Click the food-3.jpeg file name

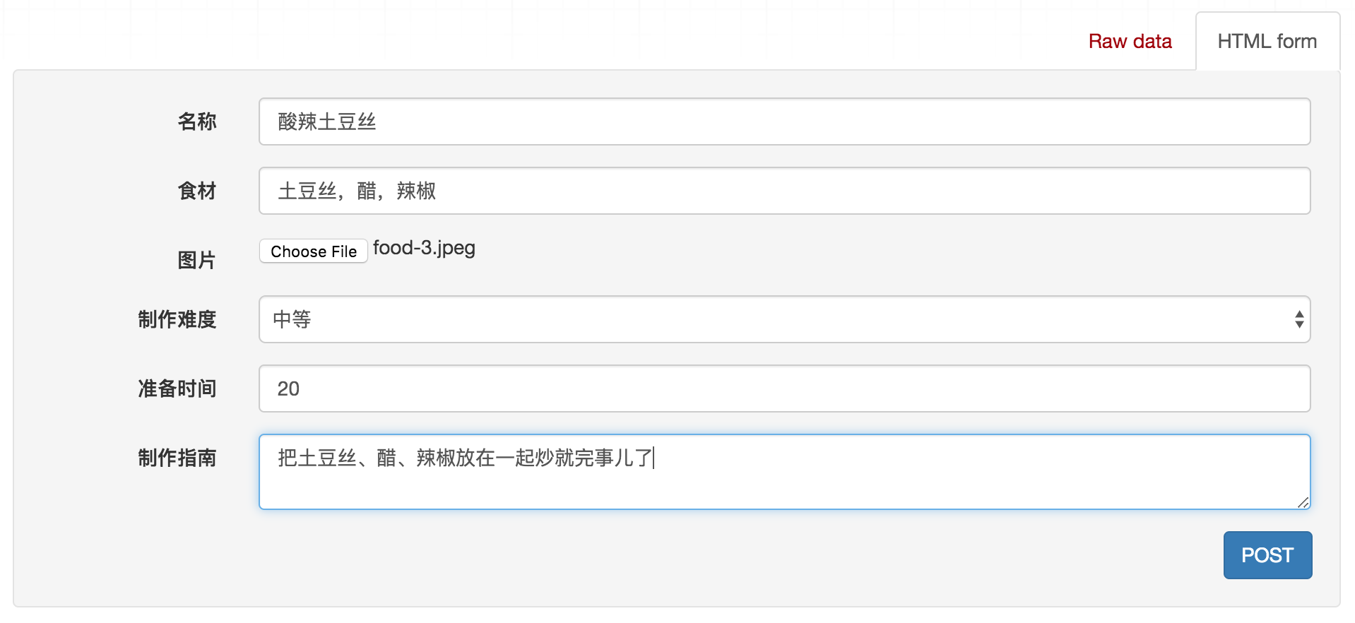tap(424, 248)
